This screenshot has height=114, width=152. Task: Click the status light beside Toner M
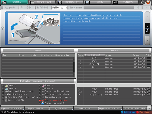[40, 85]
